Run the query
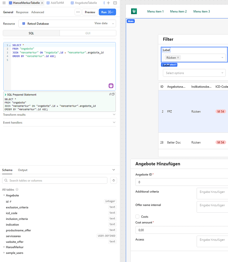The image size is (228, 262). coord(107,12)
